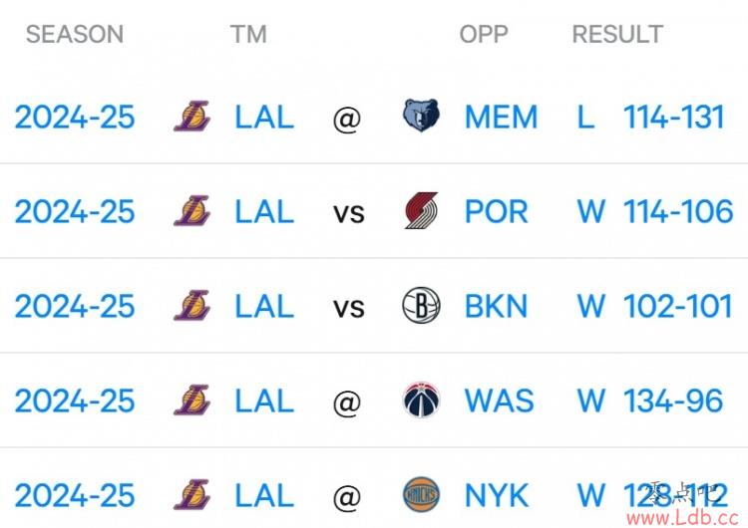
Task: Open the L 114-131 game result
Action: coord(650,118)
